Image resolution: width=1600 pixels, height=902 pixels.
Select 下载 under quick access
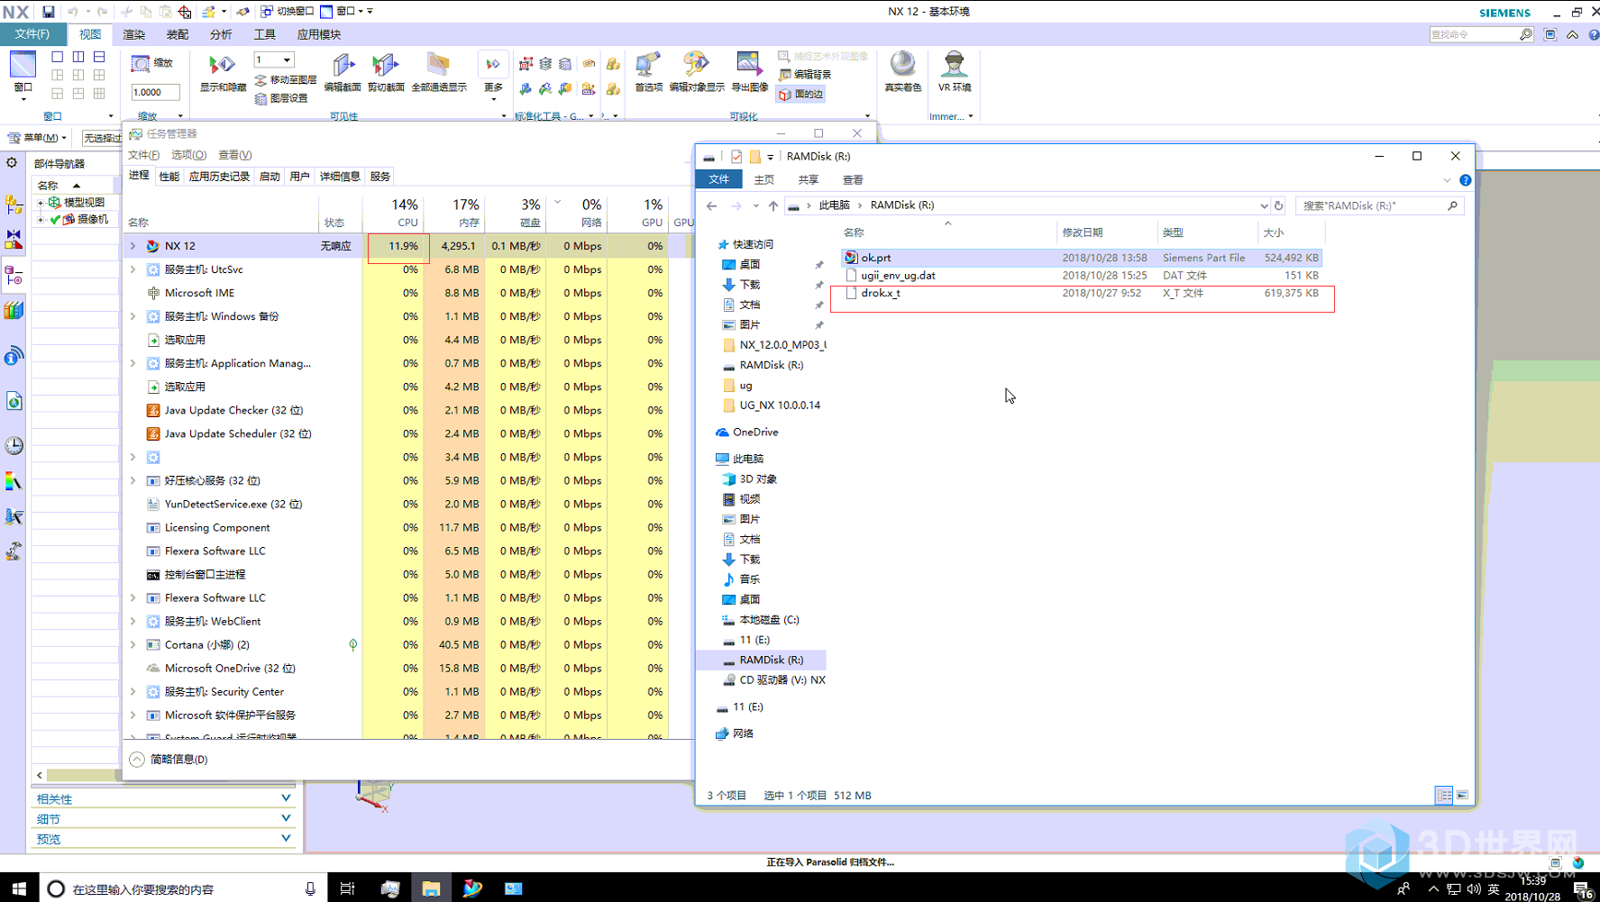pyautogui.click(x=749, y=285)
